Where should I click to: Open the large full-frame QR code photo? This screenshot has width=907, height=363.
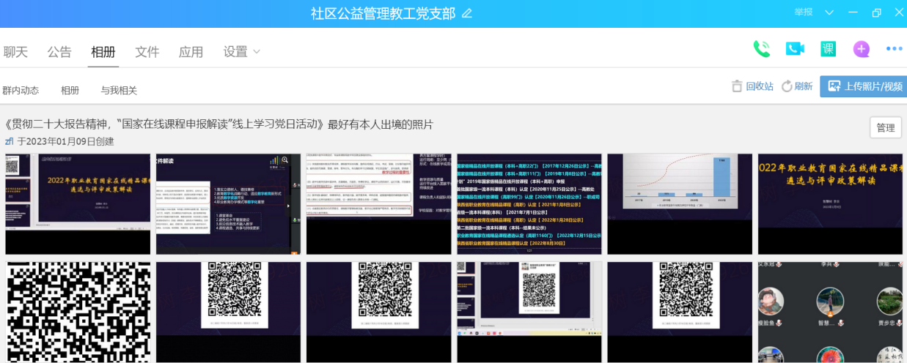tap(78, 312)
